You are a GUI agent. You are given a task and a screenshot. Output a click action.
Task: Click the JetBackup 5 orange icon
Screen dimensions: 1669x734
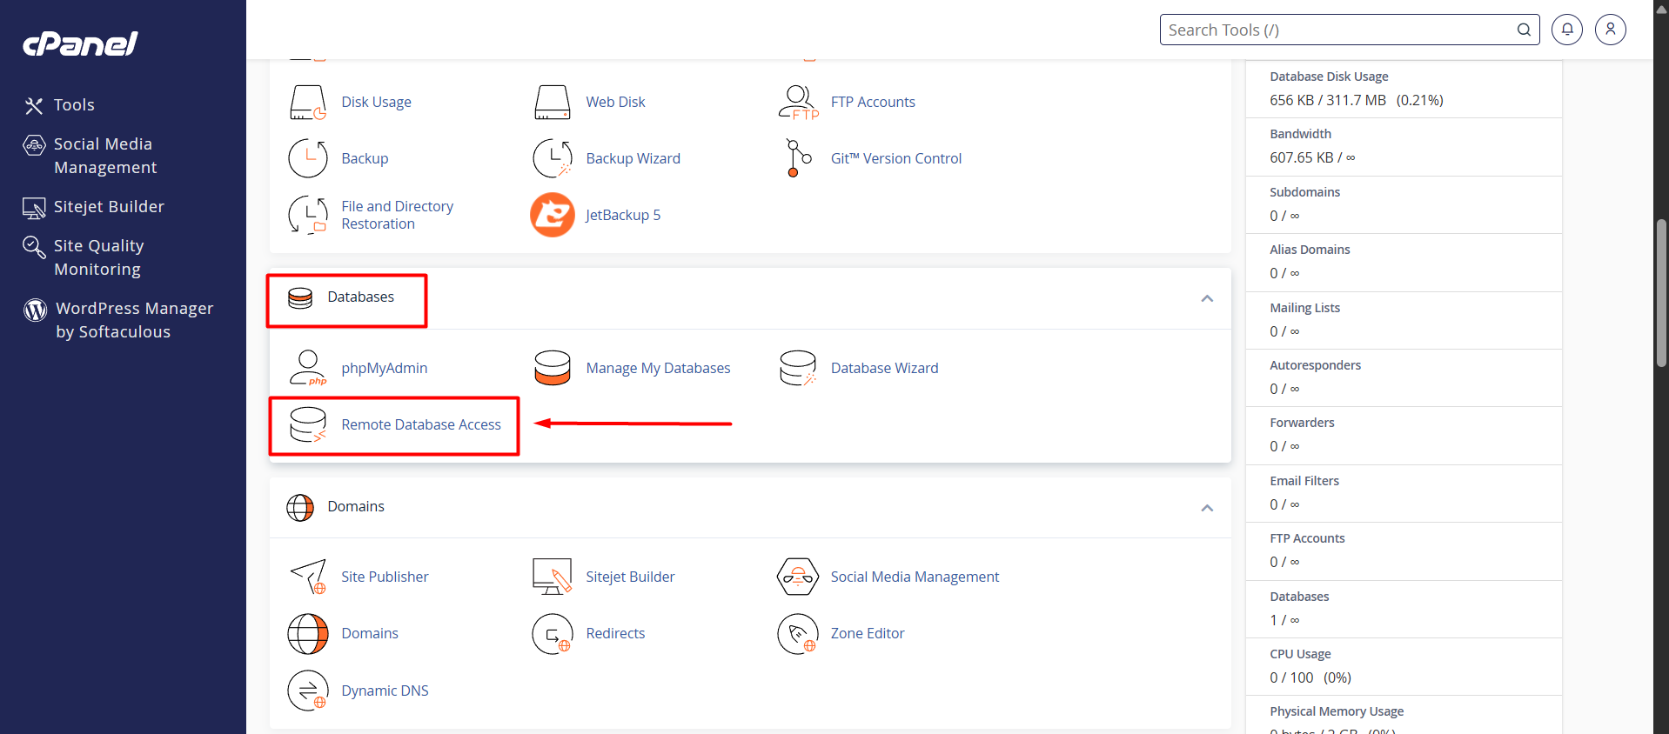[552, 215]
